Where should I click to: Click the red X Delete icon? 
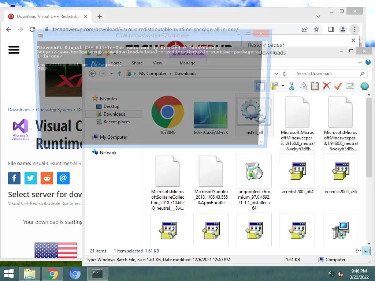click(x=326, y=86)
